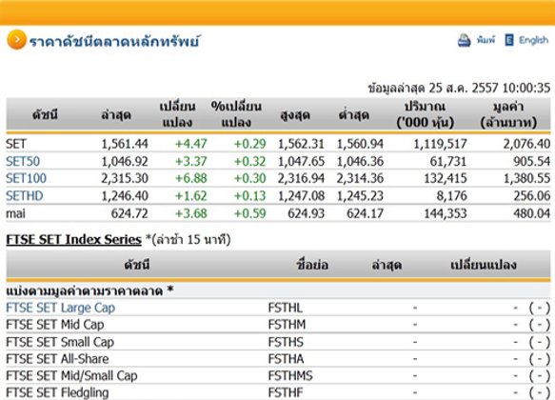The height and width of the screenshot is (400, 555).
Task: Select SET percent change +0.29
Action: point(249,144)
